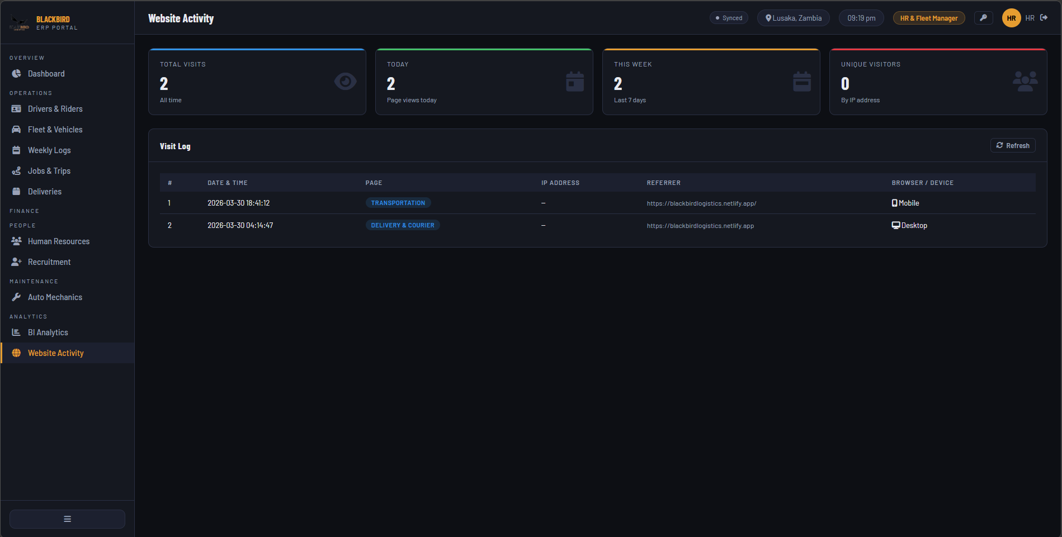Click the logout icon next to HR

point(1045,17)
